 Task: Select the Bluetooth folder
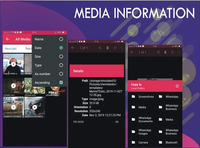[168, 143]
